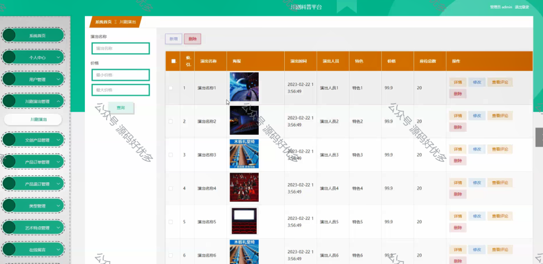
Task: Check the checkbox for row 演出名称2
Action: (x=171, y=122)
